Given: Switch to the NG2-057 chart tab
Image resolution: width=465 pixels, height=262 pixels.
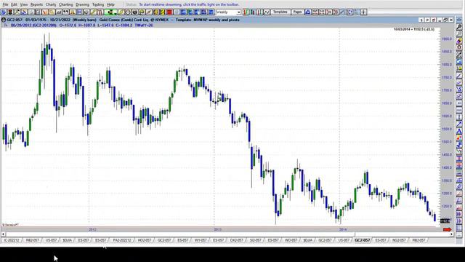Looking at the screenshot, I should pos(399,240).
